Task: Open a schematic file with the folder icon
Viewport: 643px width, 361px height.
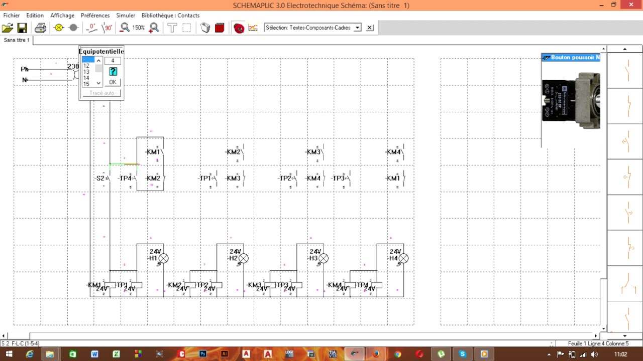Action: tap(8, 28)
